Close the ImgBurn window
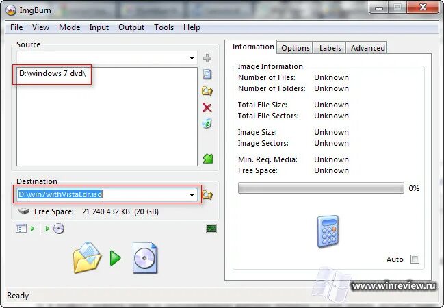This screenshot has width=444, height=308. (423, 7)
